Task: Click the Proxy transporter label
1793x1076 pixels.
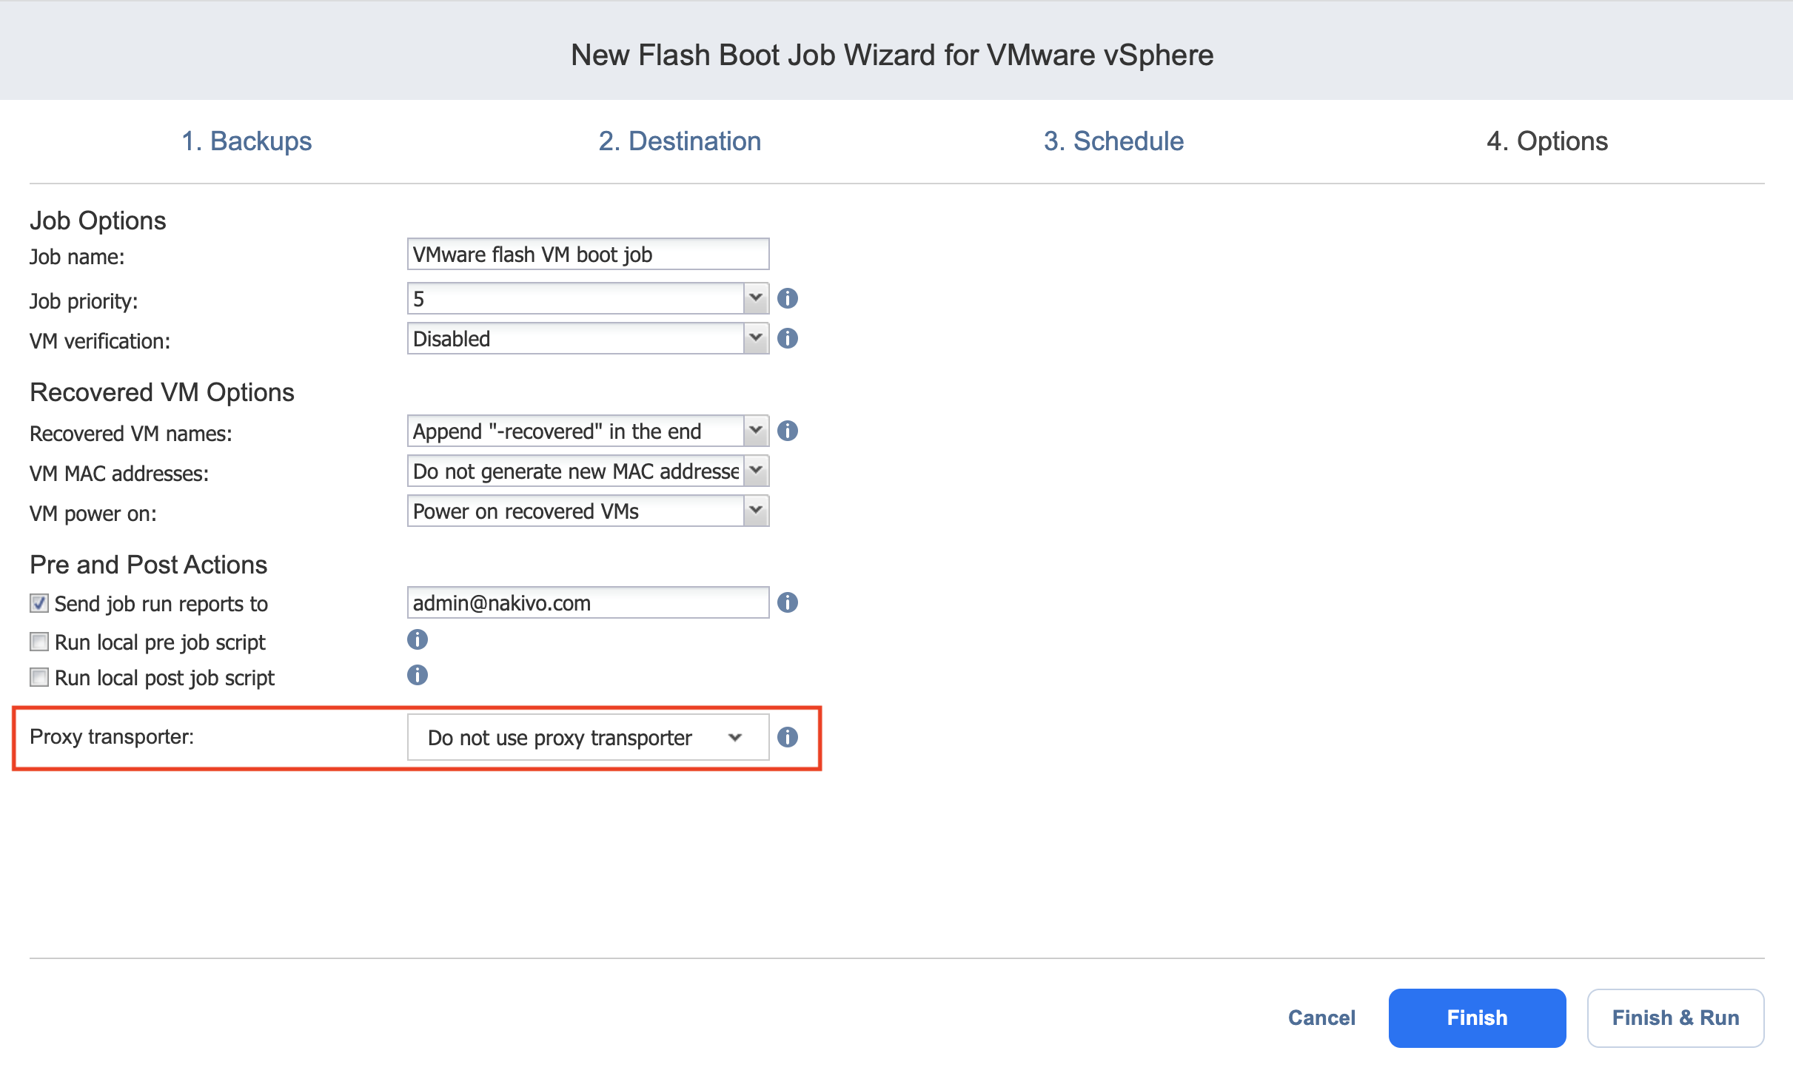Action: click(112, 737)
